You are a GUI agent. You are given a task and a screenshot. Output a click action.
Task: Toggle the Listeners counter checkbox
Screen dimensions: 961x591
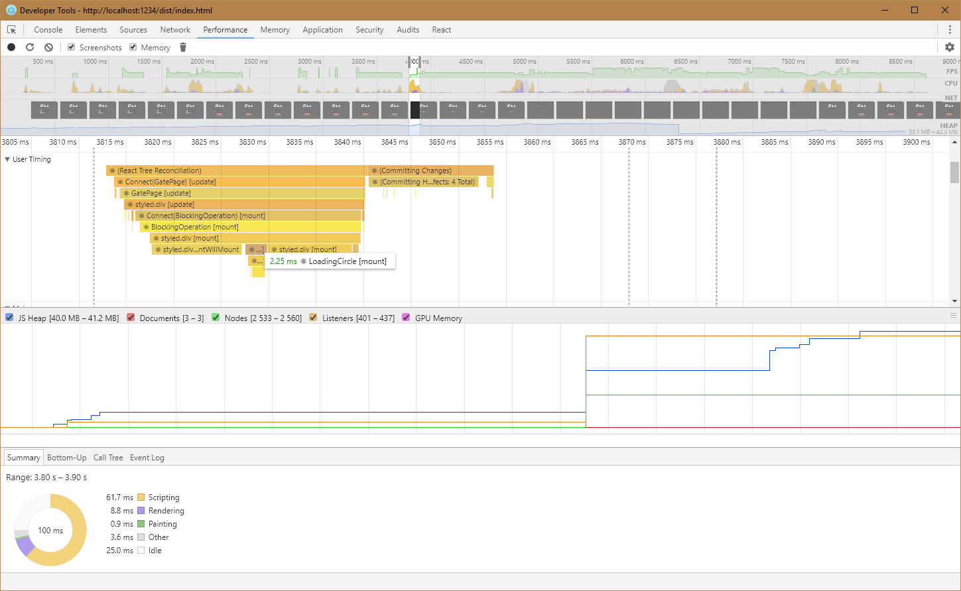[x=313, y=318]
